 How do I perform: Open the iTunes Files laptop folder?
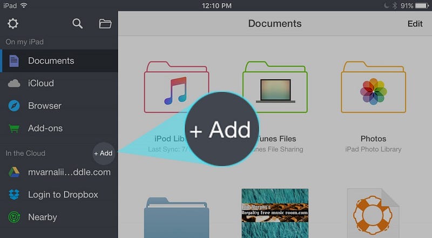(275, 87)
